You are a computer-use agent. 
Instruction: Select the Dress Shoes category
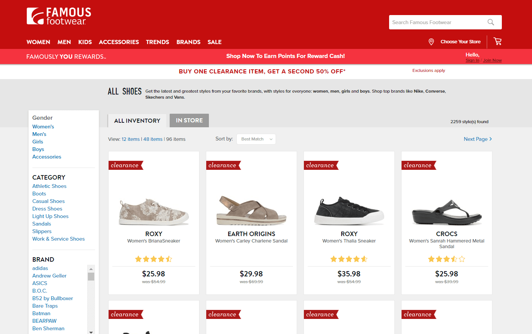point(47,209)
